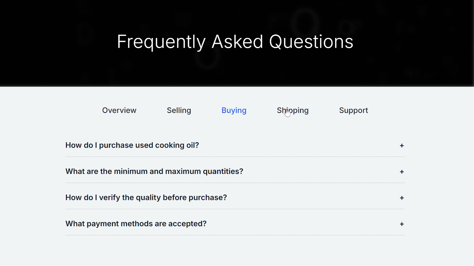The height and width of the screenshot is (266, 474).
Task: Toggle the plus icon for verifying quality
Action: pos(402,198)
